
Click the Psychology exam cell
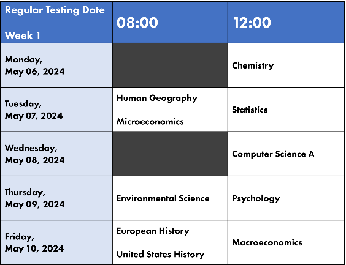pos(286,198)
